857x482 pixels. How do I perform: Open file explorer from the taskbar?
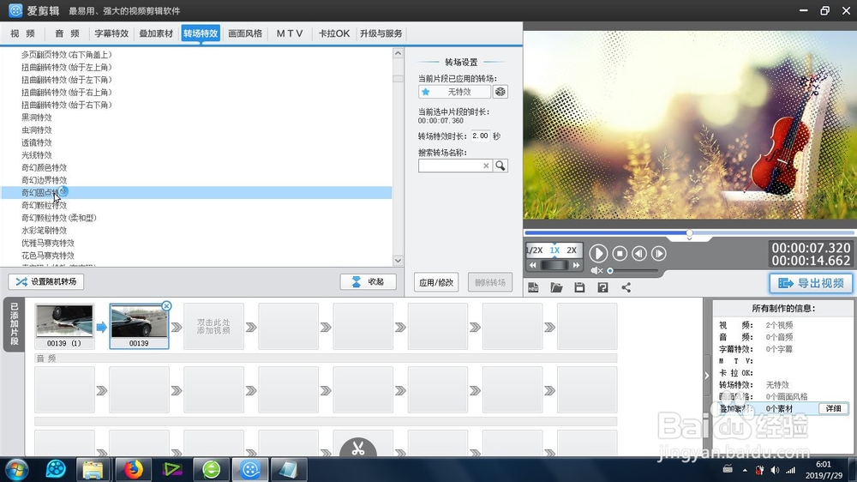93,469
